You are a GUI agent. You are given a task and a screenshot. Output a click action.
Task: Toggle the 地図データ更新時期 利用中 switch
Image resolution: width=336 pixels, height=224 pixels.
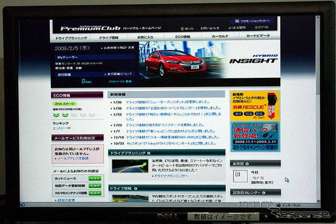[x=95, y=186]
